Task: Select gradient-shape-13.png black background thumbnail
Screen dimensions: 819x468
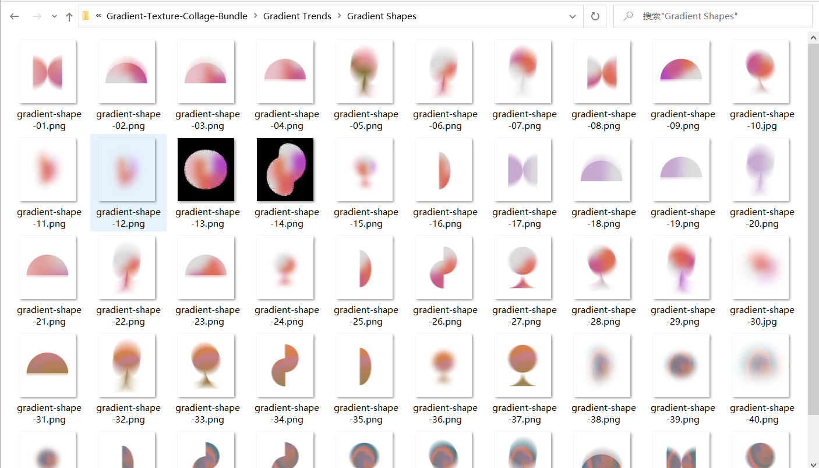Action: click(x=206, y=170)
